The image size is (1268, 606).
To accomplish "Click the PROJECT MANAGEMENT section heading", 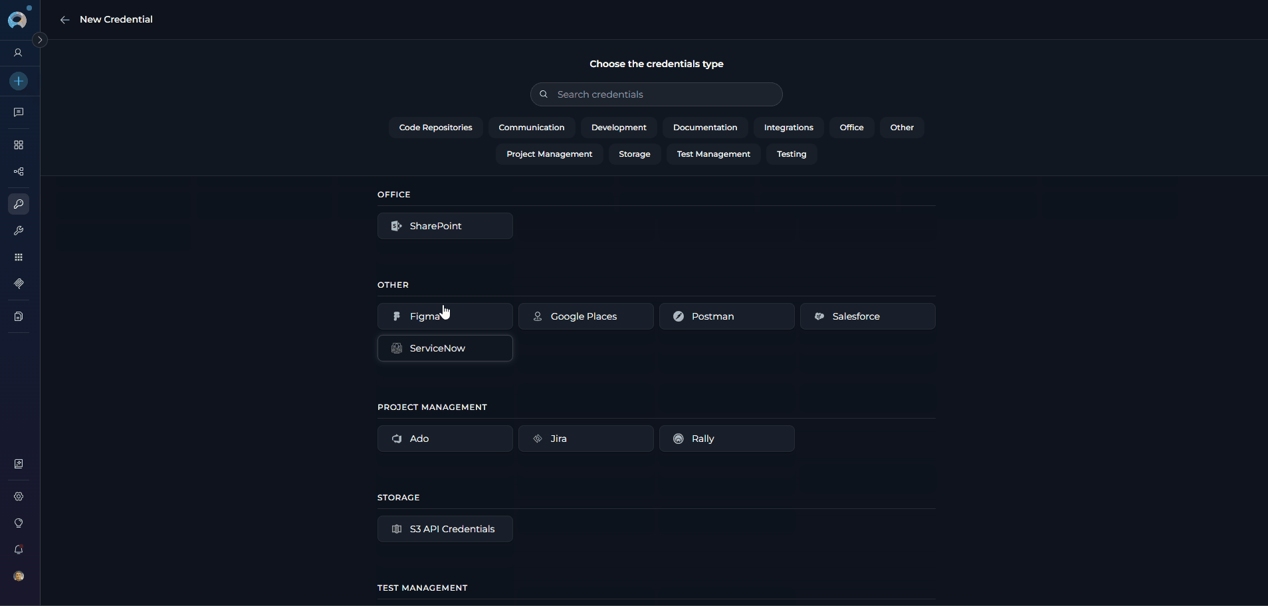I will [432, 407].
